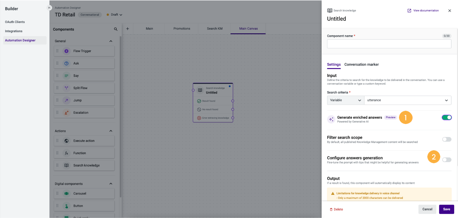
Task: Grab the Execute action drag handle
Action: (x=57, y=141)
